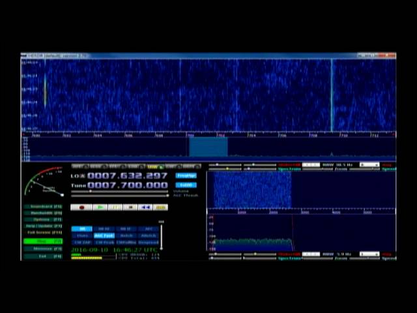Click the highlighted filter passband in RF spectrum
The image size is (417, 313).
click(208, 147)
